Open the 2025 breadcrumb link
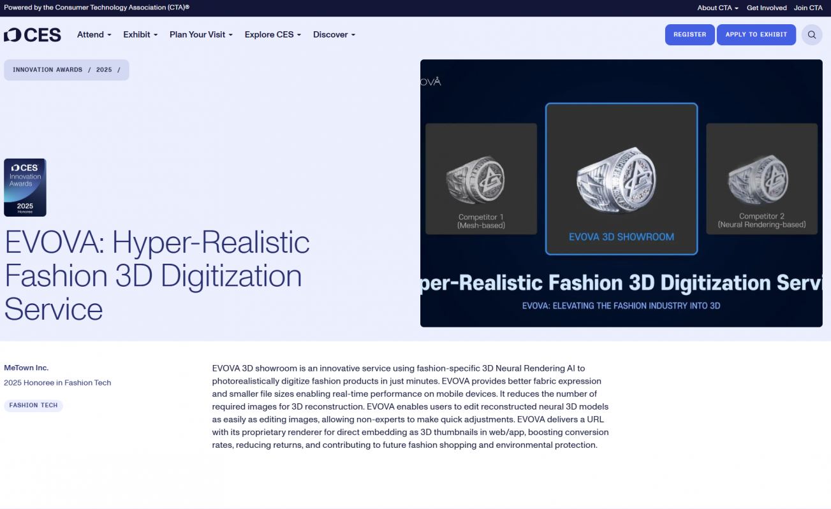This screenshot has width=831, height=509. coord(104,70)
